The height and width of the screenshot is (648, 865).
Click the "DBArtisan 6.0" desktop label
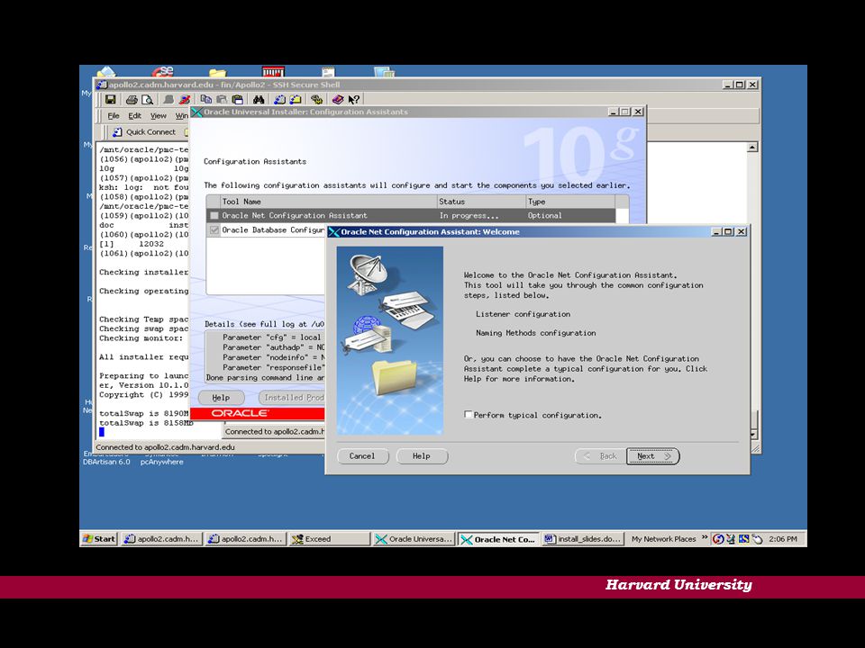[106, 462]
